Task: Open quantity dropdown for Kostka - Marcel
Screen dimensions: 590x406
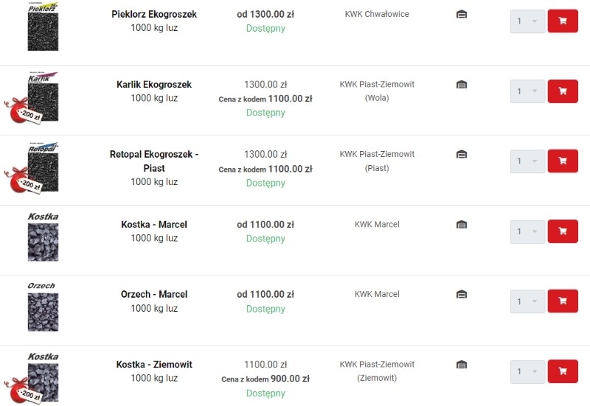Action: (527, 231)
